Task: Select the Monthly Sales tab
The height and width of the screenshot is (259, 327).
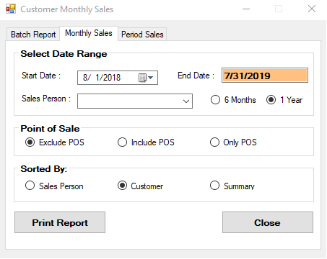Action: click(89, 33)
